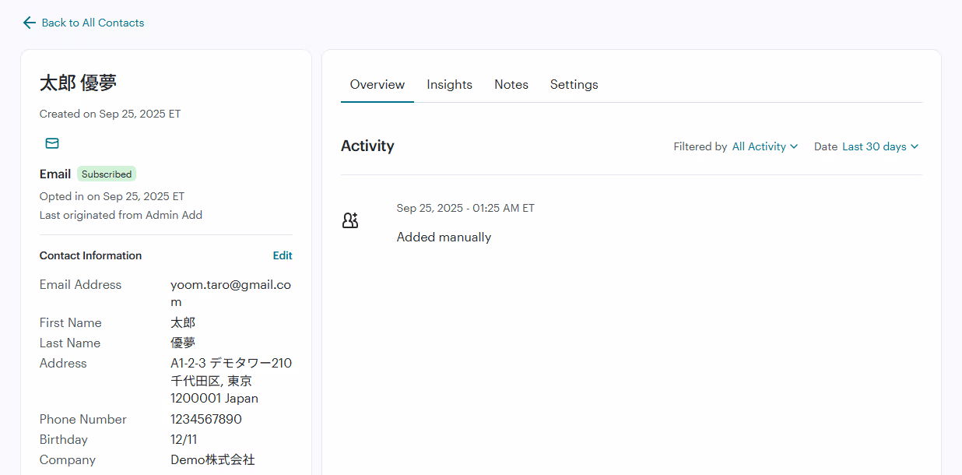Click the address line A1-2-3 デモタワー210
The width and height of the screenshot is (962, 475).
[x=231, y=363]
